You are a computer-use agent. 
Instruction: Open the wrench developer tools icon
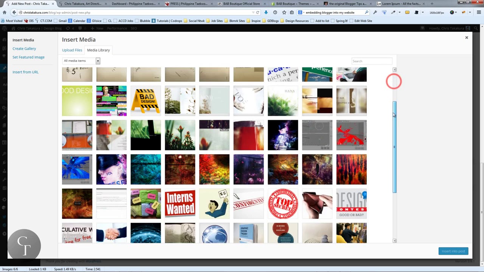pos(375,12)
